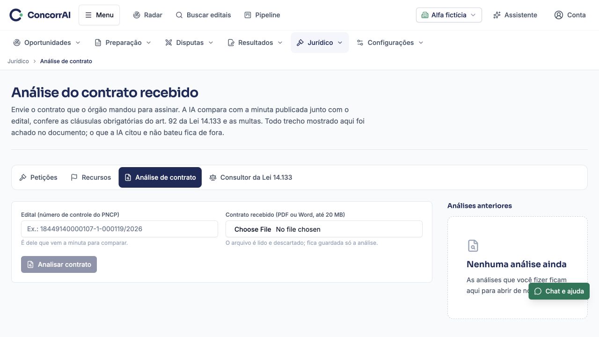Go to Buscar editais
Image resolution: width=599 pixels, height=337 pixels.
pyautogui.click(x=203, y=15)
